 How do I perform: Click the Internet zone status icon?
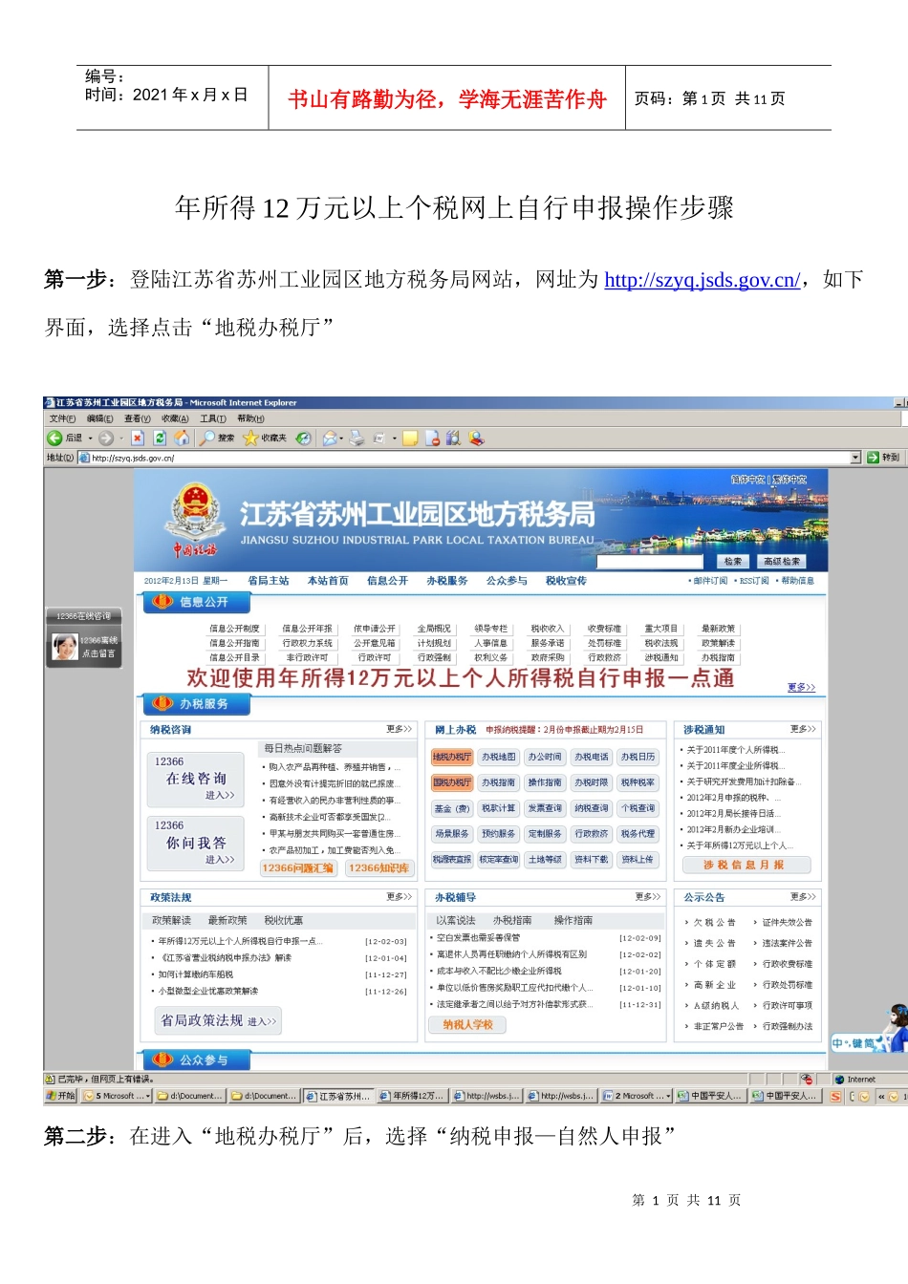pos(839,1080)
